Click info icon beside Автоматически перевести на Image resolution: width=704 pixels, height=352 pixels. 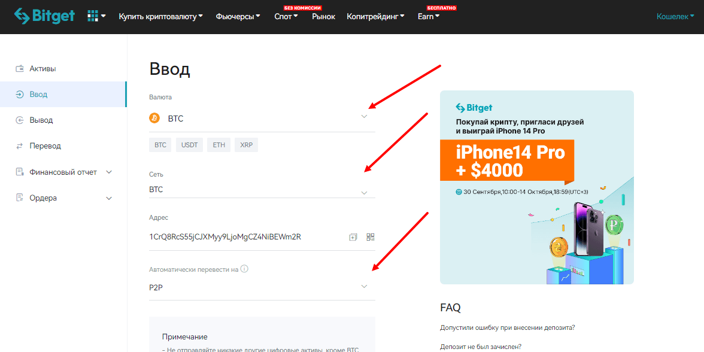pyautogui.click(x=244, y=269)
